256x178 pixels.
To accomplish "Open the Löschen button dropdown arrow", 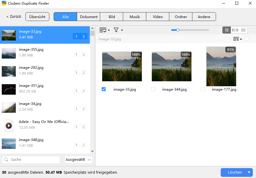I will point(249,172).
